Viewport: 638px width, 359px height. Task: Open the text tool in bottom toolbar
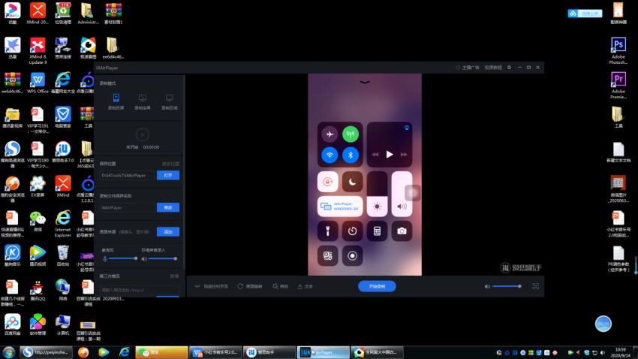click(x=305, y=286)
